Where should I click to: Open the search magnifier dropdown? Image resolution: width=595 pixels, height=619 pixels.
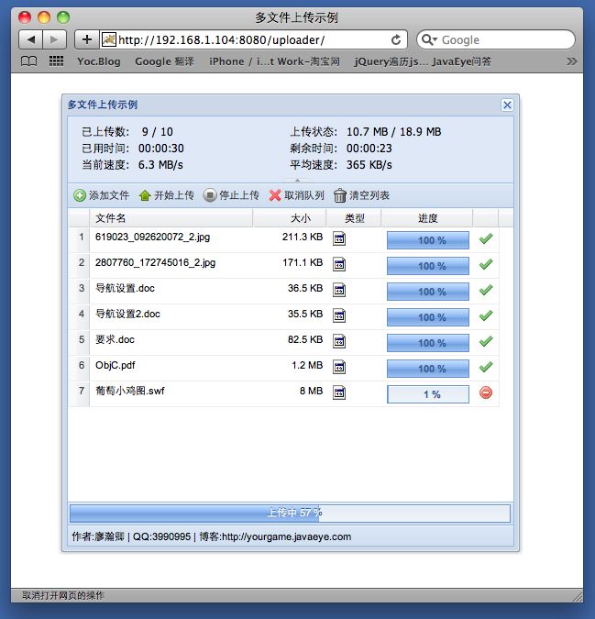tap(429, 39)
